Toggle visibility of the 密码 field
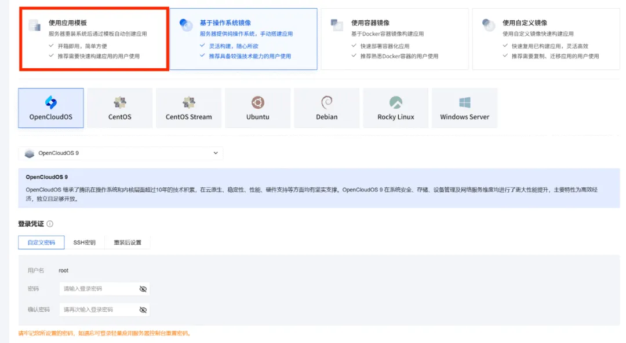Screen dimensions: 626x343 click(x=143, y=289)
